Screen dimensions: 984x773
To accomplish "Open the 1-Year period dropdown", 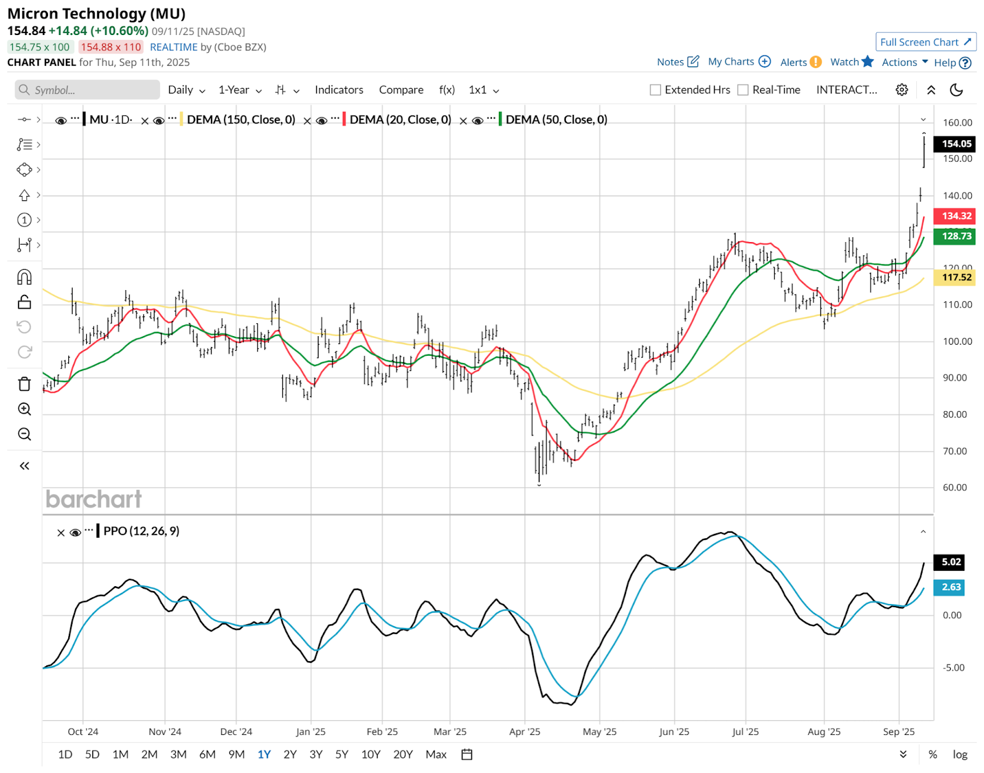I will point(240,90).
